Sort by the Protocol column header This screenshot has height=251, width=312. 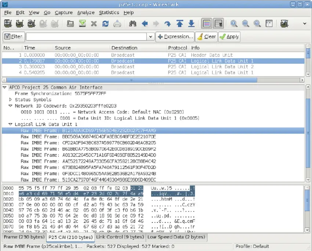tap(178, 48)
